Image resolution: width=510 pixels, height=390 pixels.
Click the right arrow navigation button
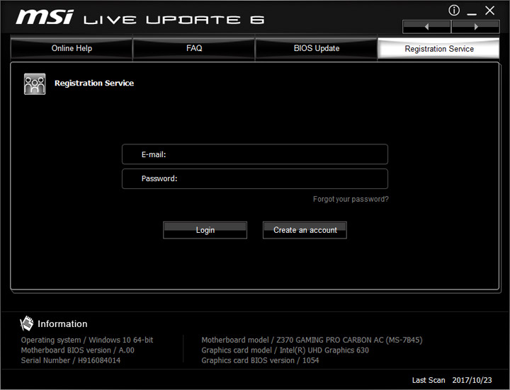[475, 27]
